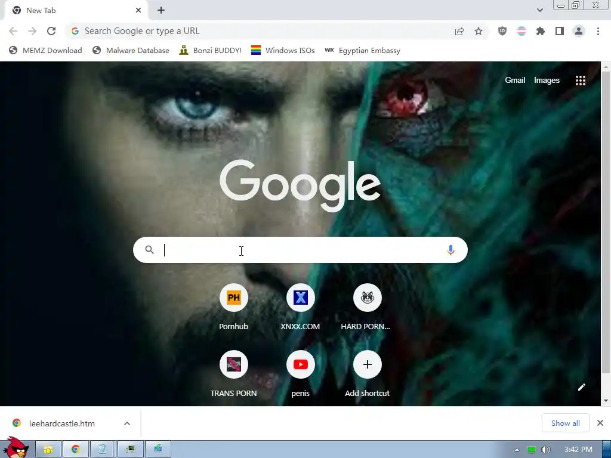Show hidden system tray icons

(517, 450)
